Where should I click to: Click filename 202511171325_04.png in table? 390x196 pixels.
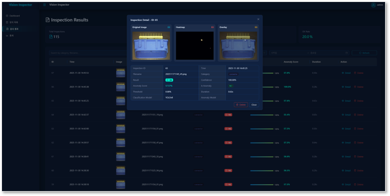click(x=152, y=170)
